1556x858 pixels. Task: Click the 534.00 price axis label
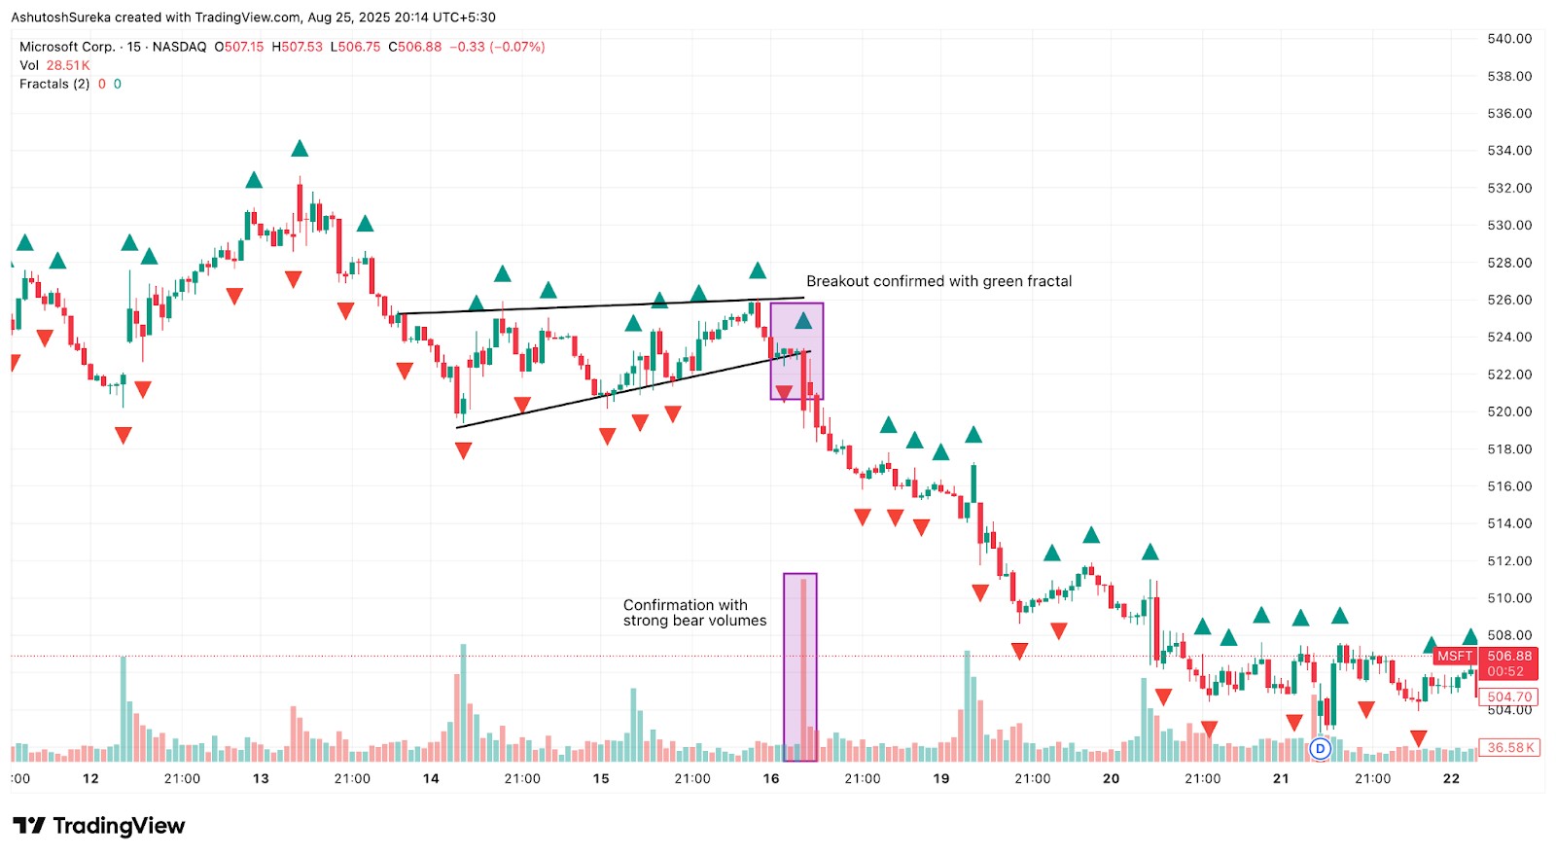pyautogui.click(x=1509, y=151)
